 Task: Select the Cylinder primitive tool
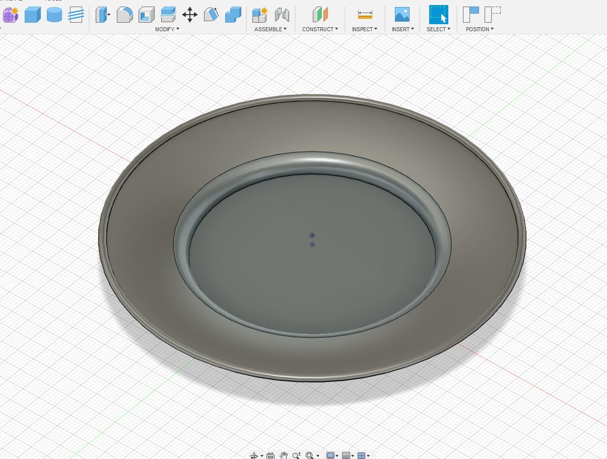54,15
